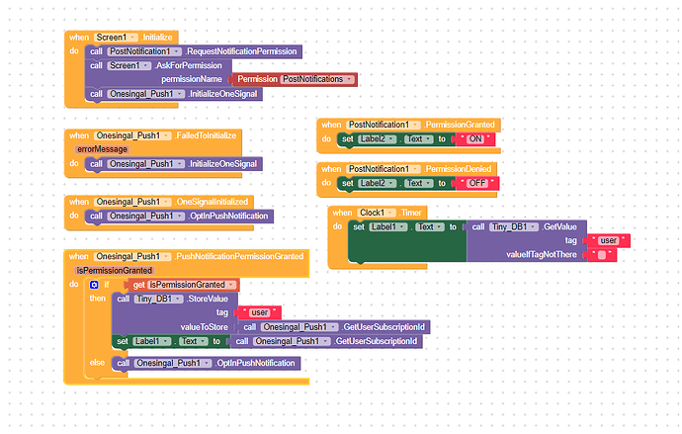This screenshot has height=434, width=682.
Task: Click the else label of the if block
Action: coord(97,363)
